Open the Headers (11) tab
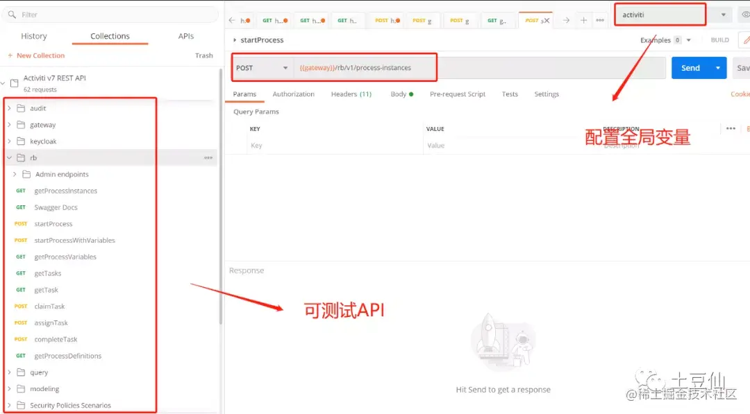 [x=351, y=94]
